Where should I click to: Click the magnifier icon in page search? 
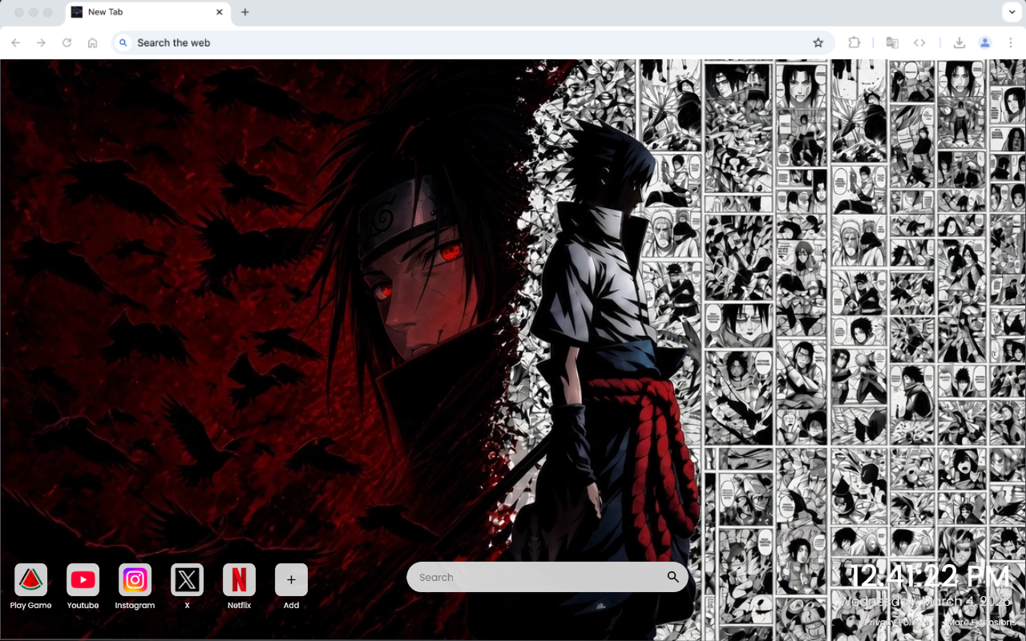[x=673, y=577]
